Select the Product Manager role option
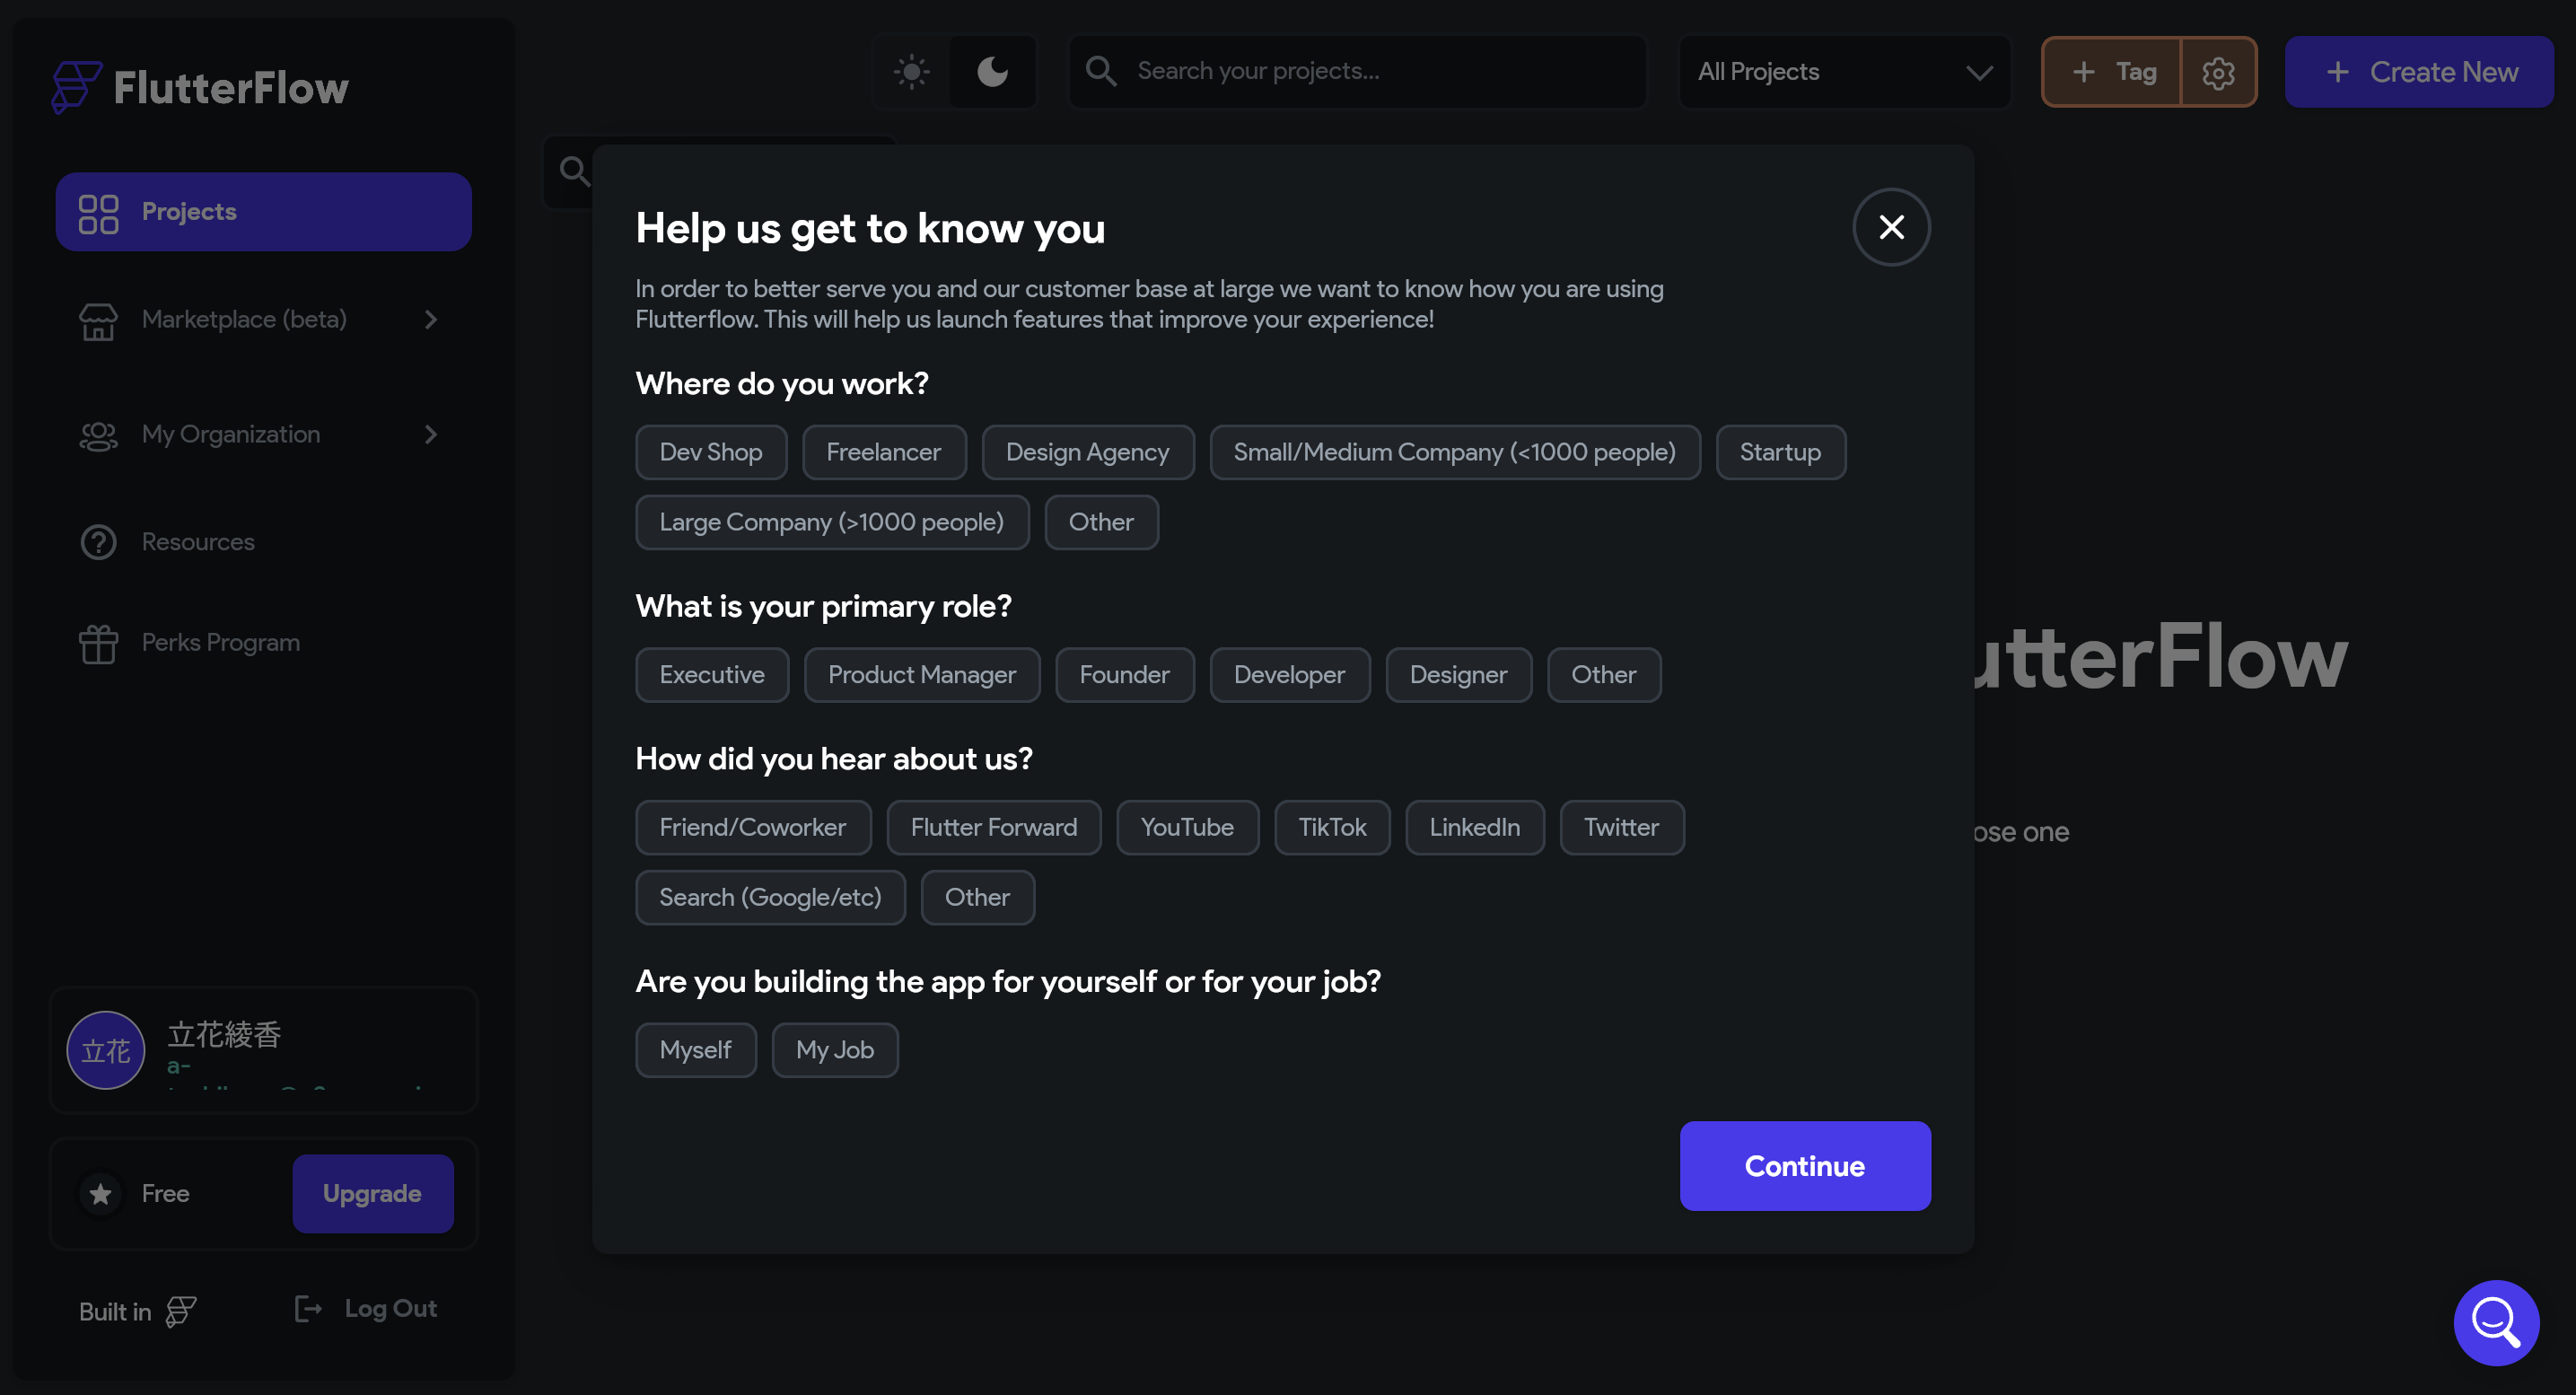Image resolution: width=2576 pixels, height=1395 pixels. pos(922,675)
